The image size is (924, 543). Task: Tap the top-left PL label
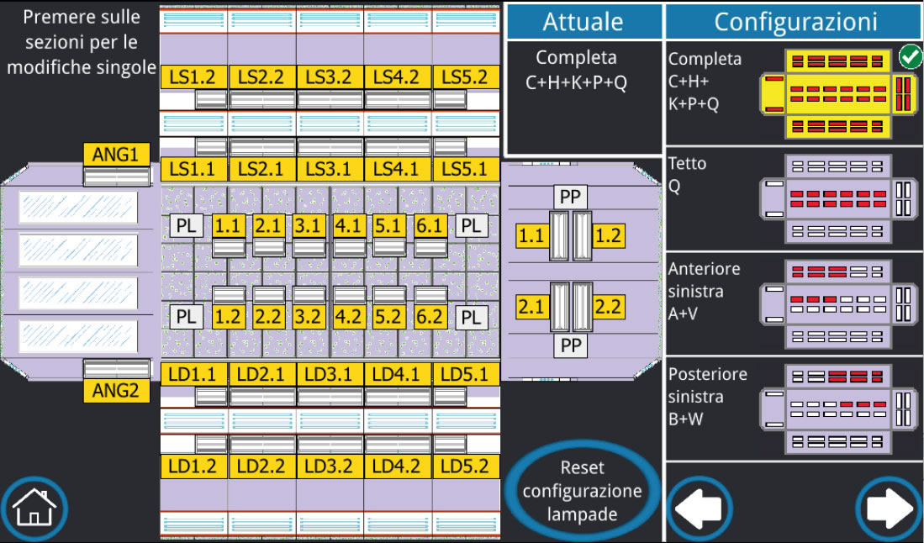pos(186,225)
